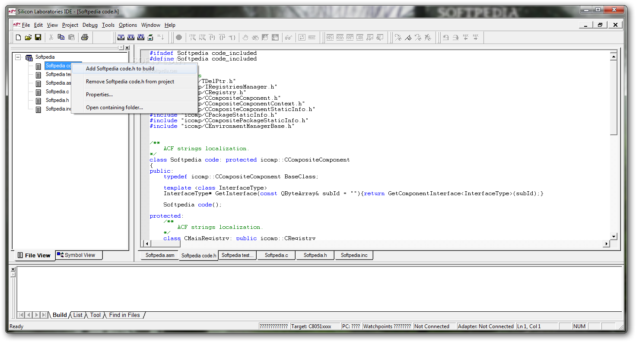Open the Options menu
Image resolution: width=636 pixels, height=342 pixels.
(x=128, y=25)
